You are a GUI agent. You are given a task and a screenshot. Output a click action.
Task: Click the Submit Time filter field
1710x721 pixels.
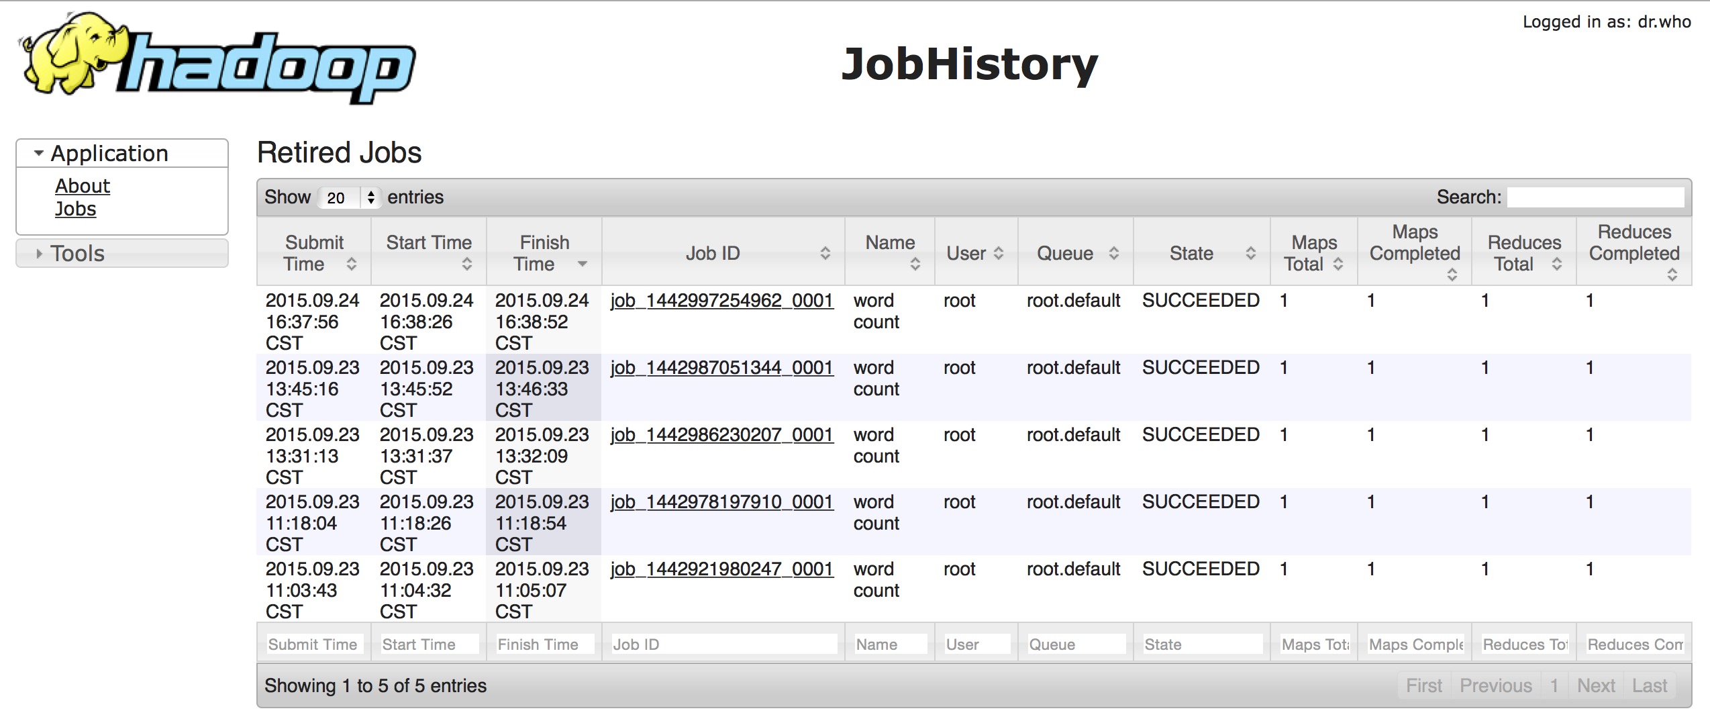click(315, 644)
